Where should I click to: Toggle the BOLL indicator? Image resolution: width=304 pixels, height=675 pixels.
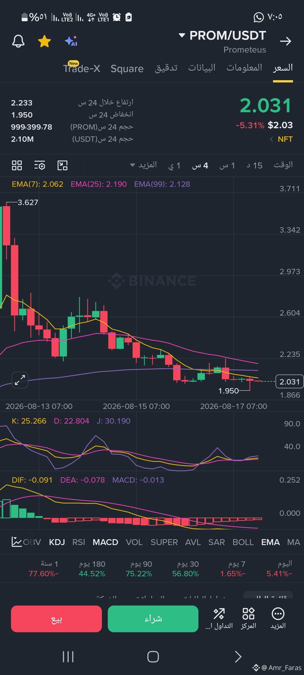pos(243,542)
